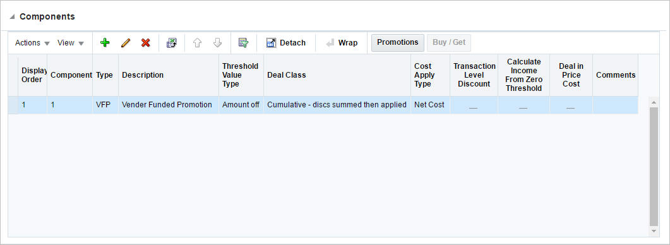Click the Buy / Get button
Image resolution: width=670 pixels, height=245 pixels.
click(449, 43)
